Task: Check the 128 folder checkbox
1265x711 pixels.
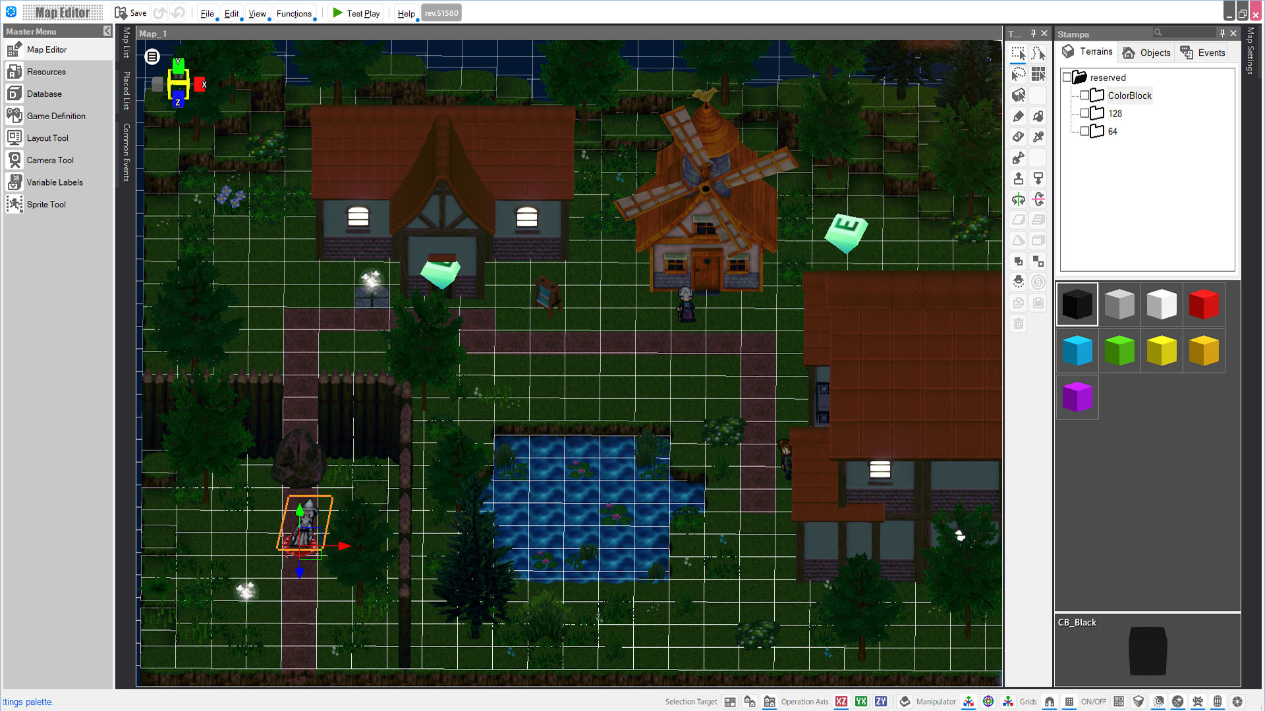Action: pyautogui.click(x=1084, y=113)
